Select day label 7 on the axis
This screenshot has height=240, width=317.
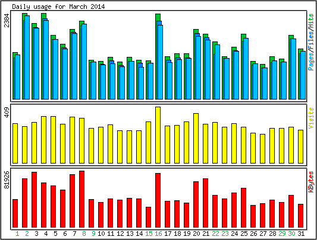tap(74, 233)
